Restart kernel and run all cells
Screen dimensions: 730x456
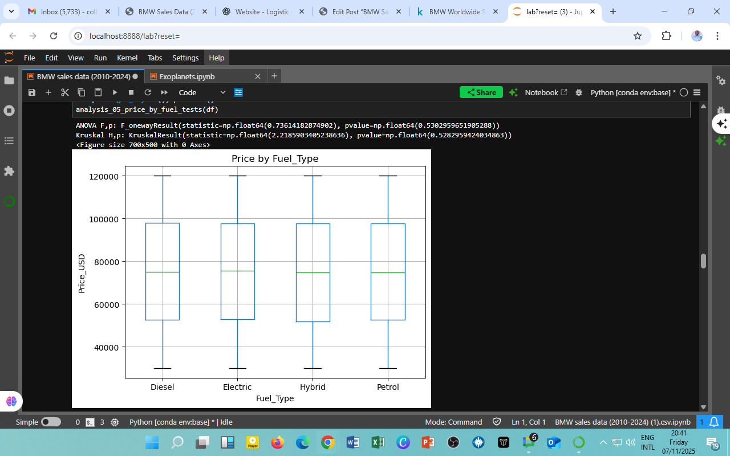click(x=164, y=92)
